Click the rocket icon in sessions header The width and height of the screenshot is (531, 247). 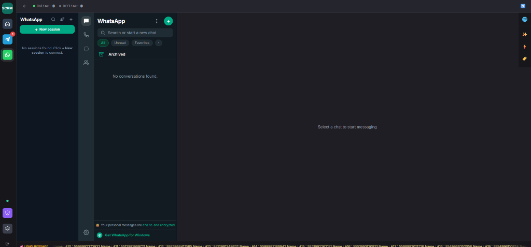coord(62,20)
